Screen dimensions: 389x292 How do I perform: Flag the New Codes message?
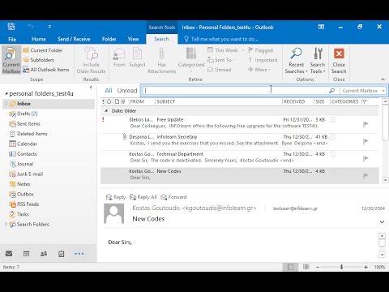click(365, 176)
